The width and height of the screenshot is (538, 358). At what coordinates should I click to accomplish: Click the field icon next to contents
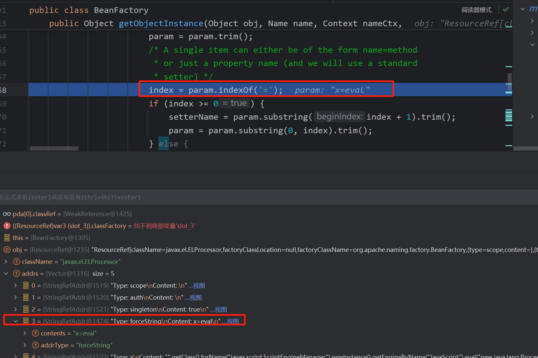pos(36,333)
